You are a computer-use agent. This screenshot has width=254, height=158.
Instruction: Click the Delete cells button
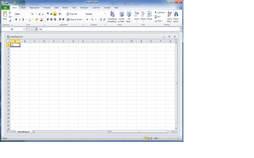pyautogui.click(x=143, y=17)
